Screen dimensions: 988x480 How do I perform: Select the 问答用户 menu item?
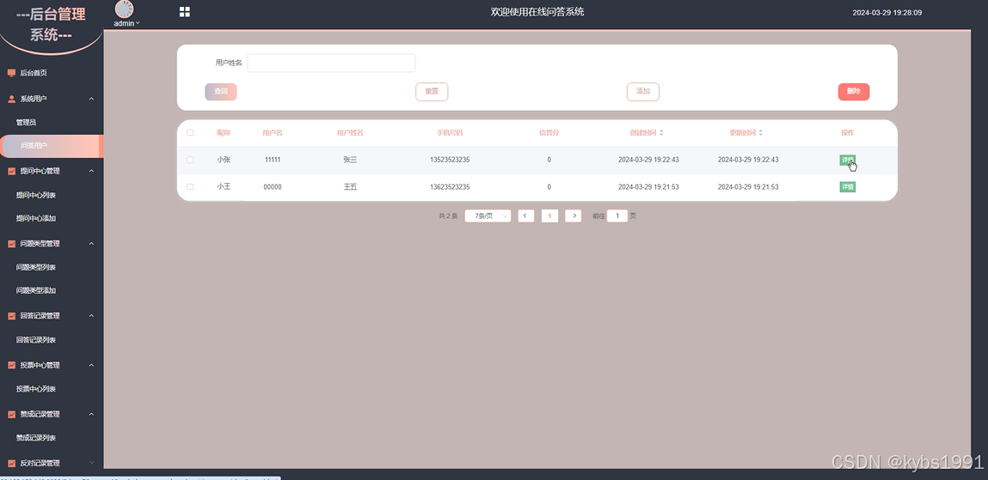tap(52, 146)
